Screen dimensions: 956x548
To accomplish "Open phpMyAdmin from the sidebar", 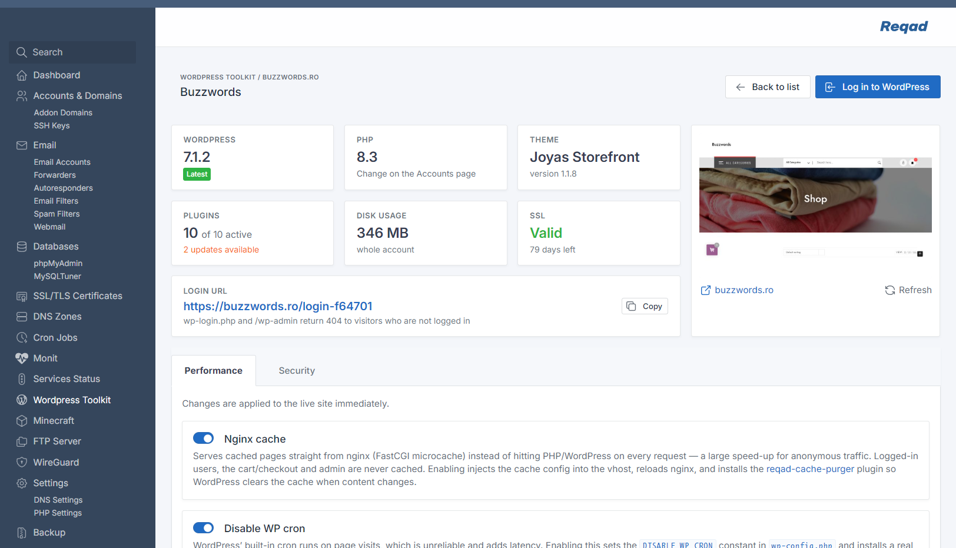I will (58, 264).
